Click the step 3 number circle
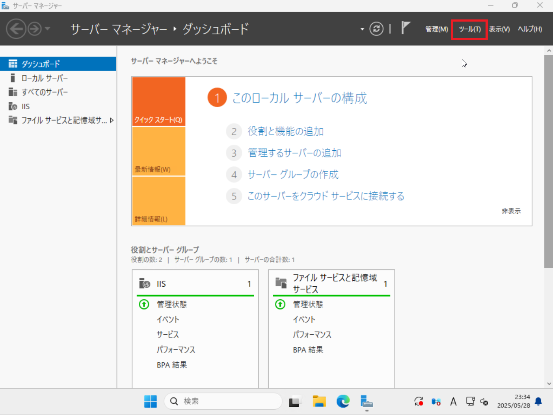The height and width of the screenshot is (415, 553). pos(234,153)
